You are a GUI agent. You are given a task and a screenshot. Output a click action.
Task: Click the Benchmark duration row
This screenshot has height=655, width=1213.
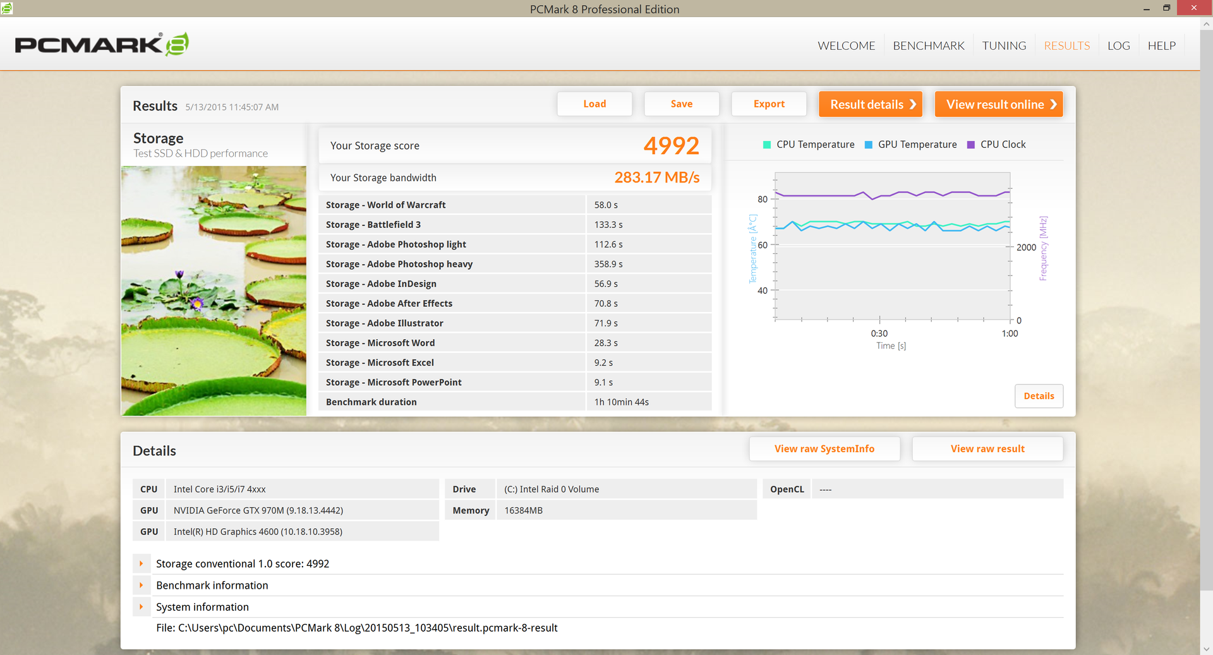tap(515, 402)
